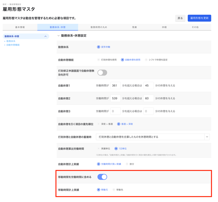This screenshot has width=218, height=202.
Task: Go to the 勤務時間の丸め tab
Action: click(x=99, y=27)
